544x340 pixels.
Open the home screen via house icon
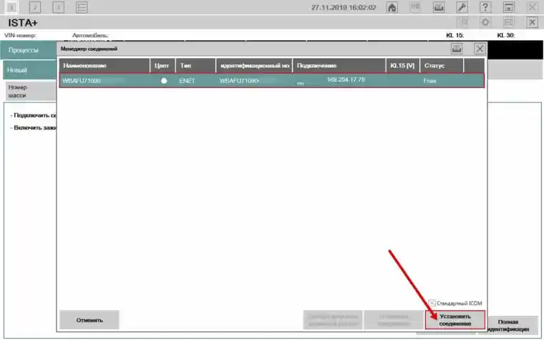[x=392, y=7]
